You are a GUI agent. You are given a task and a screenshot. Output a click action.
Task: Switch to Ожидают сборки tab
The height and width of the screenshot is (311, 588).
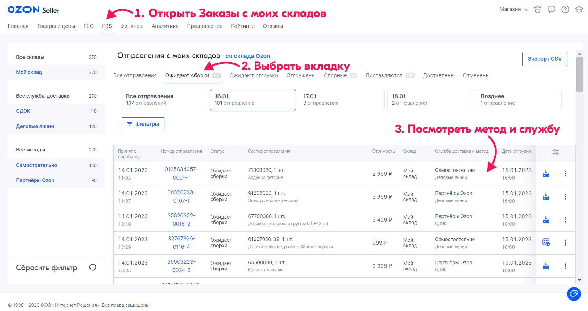pyautogui.click(x=193, y=75)
